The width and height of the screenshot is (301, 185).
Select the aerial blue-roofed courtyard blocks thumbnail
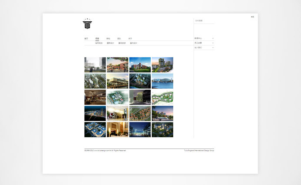pos(95,129)
